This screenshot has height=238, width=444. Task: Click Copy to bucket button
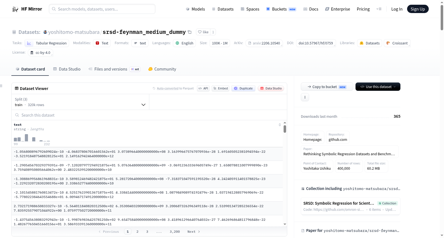pyautogui.click(x=327, y=87)
